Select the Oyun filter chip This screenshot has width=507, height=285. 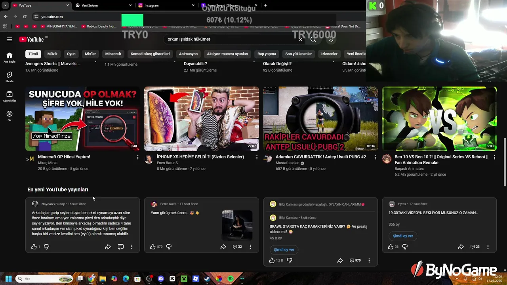71,54
